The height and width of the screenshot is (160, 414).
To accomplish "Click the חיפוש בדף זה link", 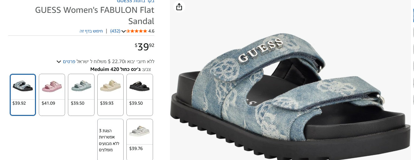I will (91, 31).
